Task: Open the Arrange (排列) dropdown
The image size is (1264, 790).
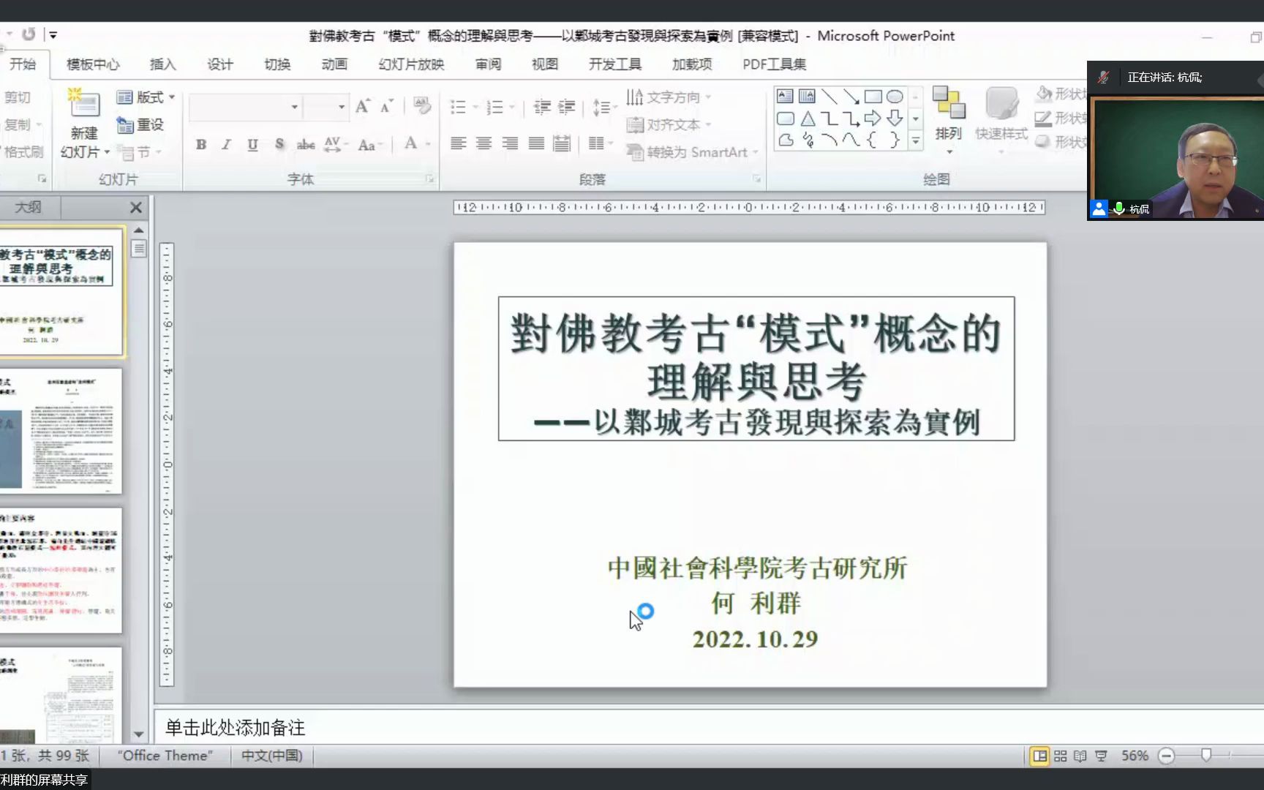Action: (949, 119)
